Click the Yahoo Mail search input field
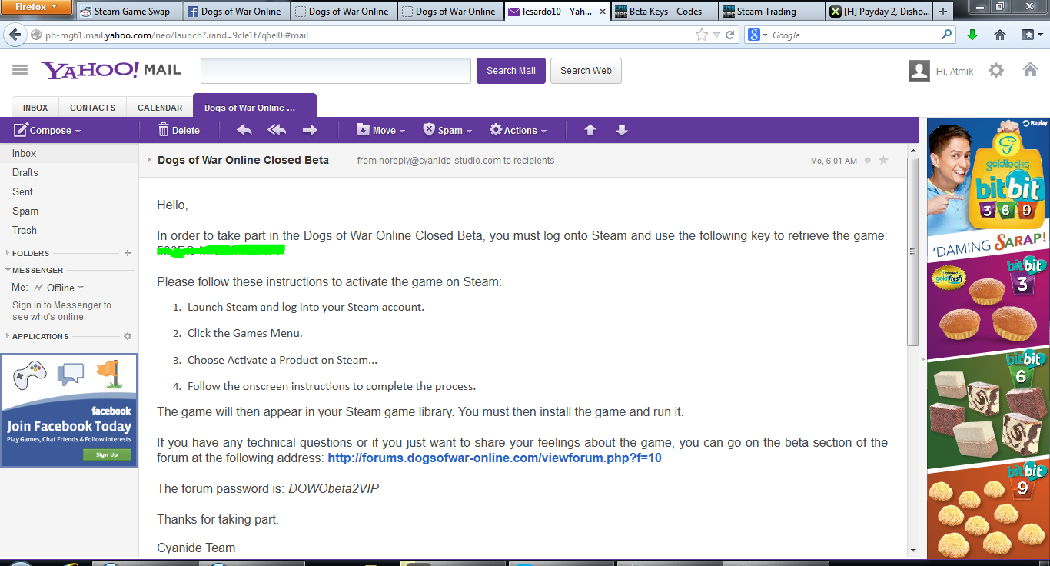The height and width of the screenshot is (566, 1050). point(336,71)
